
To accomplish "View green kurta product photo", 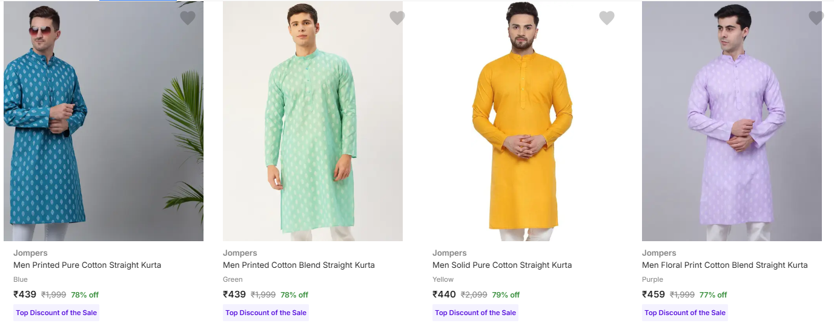I will [313, 121].
